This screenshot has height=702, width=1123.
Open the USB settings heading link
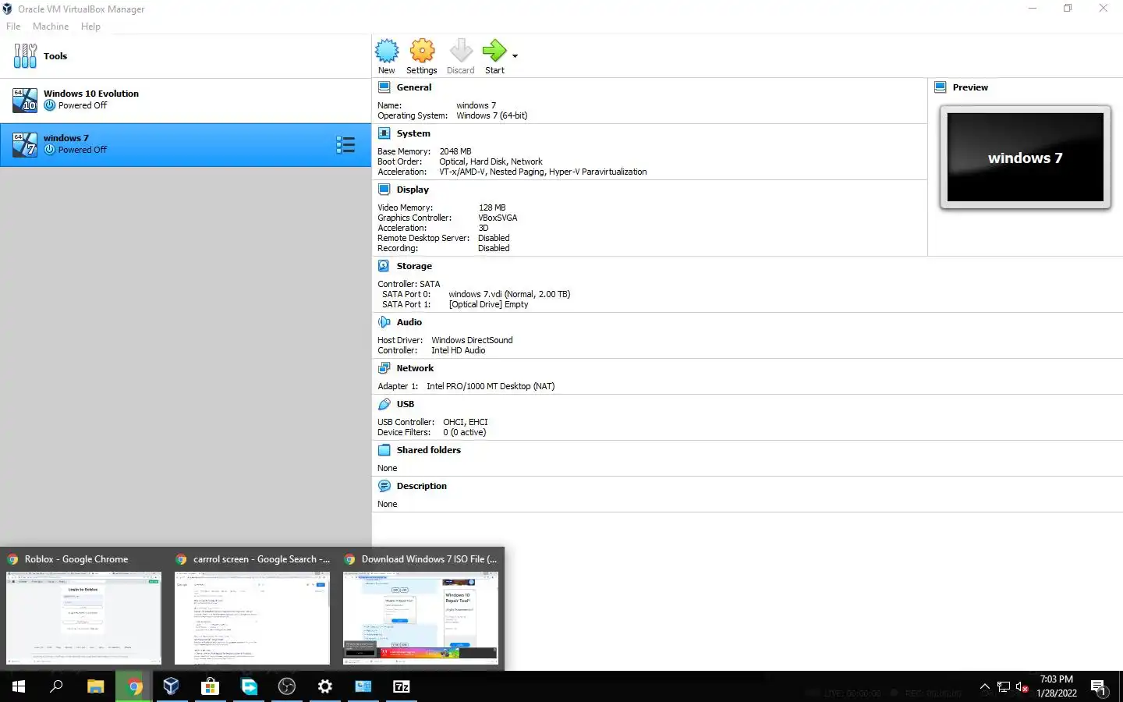pos(406,404)
